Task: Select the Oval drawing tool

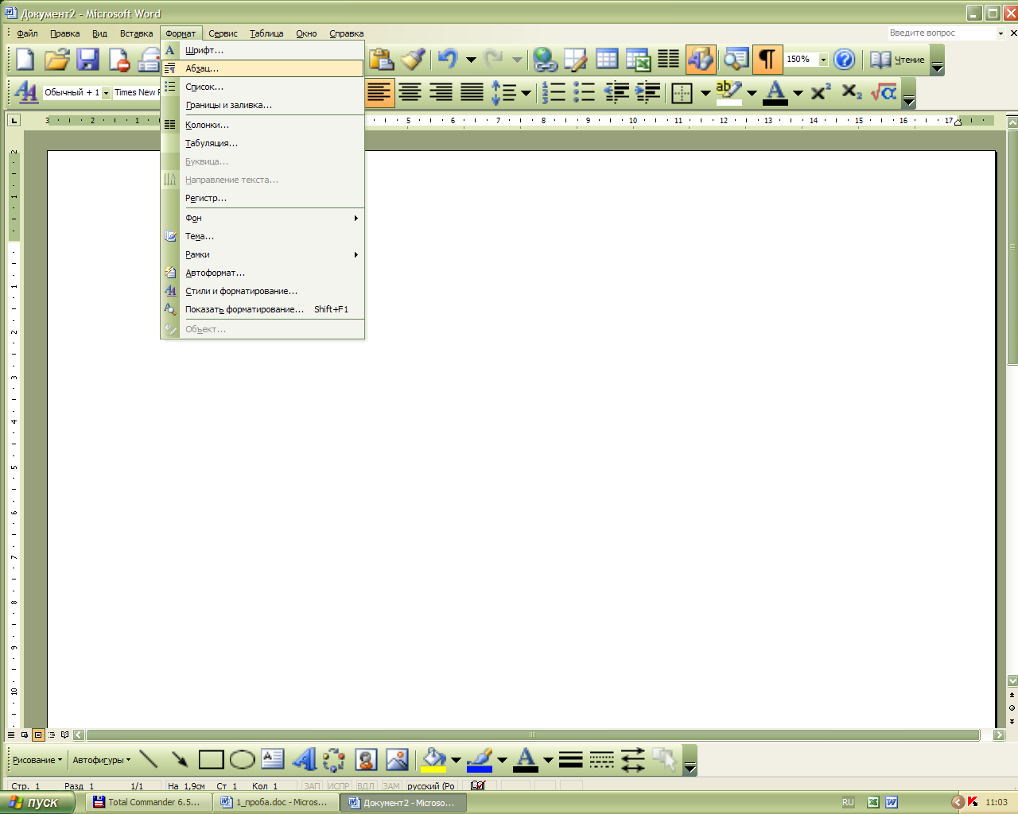Action: [x=242, y=760]
